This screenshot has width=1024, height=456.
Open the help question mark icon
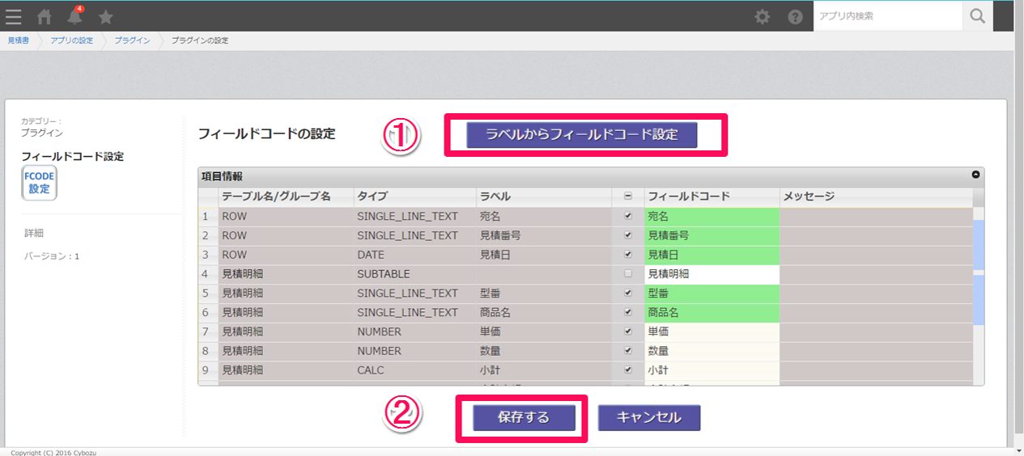click(x=796, y=16)
